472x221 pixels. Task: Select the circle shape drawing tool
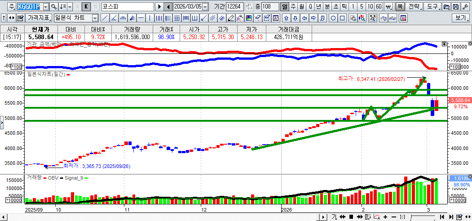pyautogui.click(x=334, y=18)
